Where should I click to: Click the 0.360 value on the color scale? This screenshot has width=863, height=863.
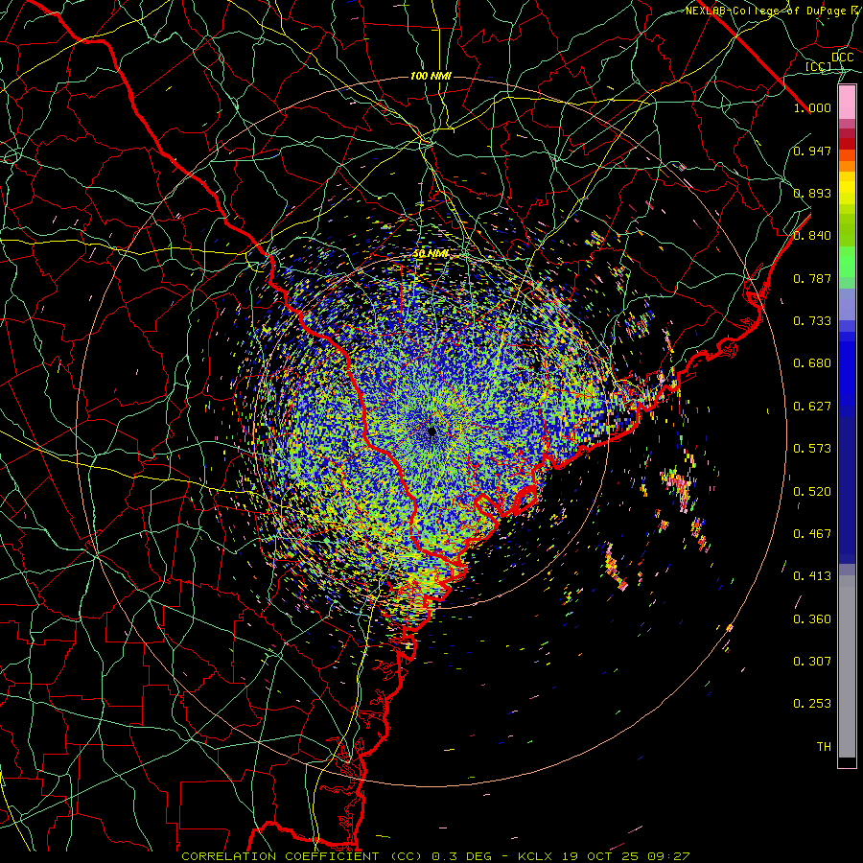[x=812, y=619]
